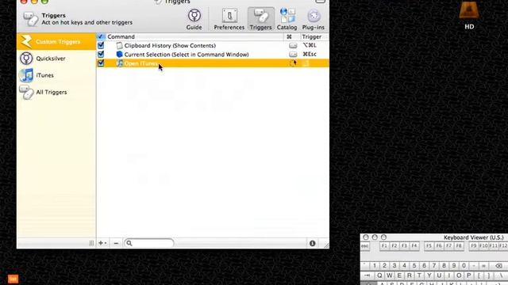Image resolution: width=508 pixels, height=285 pixels.
Task: Click the sidebar resize grip handle
Action: pyautogui.click(x=91, y=243)
